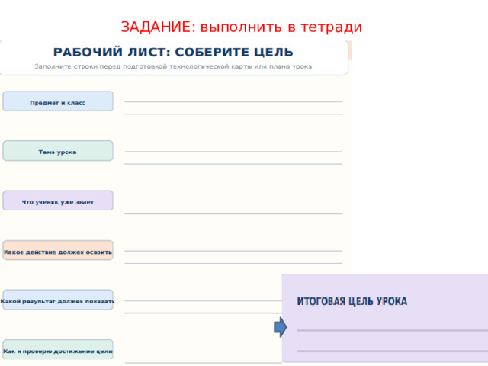Click the red heading 'ЗАДАНИЕ: выполнить в тетради'
The image size is (488, 366).
[242, 27]
